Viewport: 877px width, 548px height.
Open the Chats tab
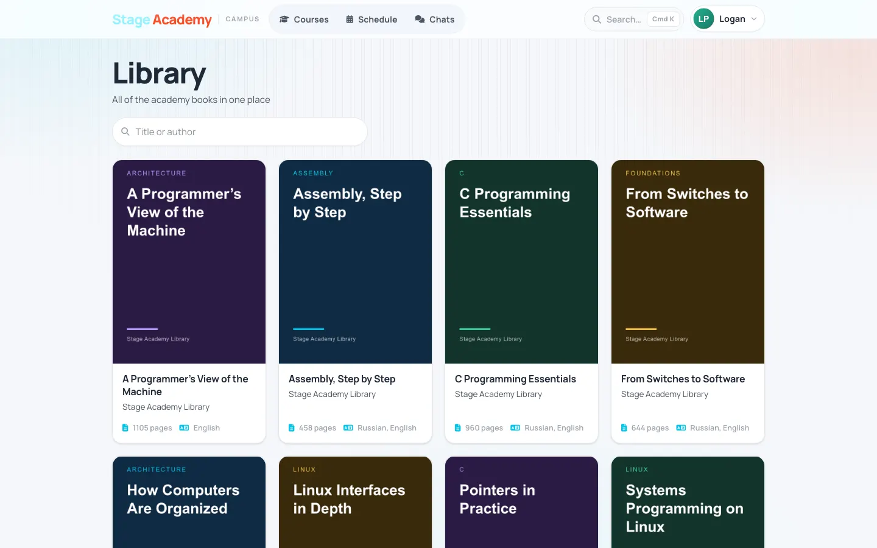[x=435, y=19]
